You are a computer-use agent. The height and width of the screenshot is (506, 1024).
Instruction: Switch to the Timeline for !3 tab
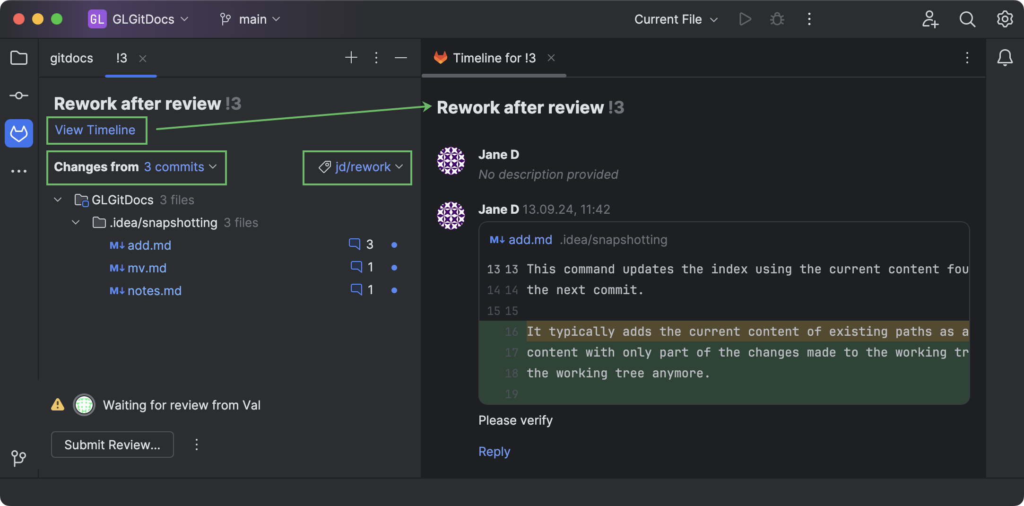pyautogui.click(x=494, y=58)
